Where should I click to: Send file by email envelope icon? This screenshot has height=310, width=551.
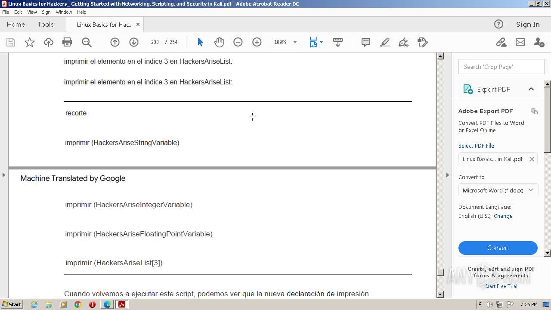point(520,42)
